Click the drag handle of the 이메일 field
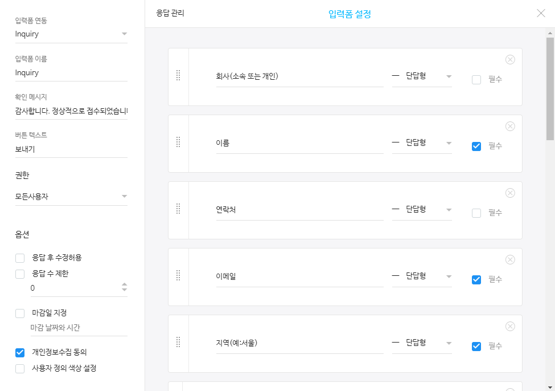 [178, 275]
